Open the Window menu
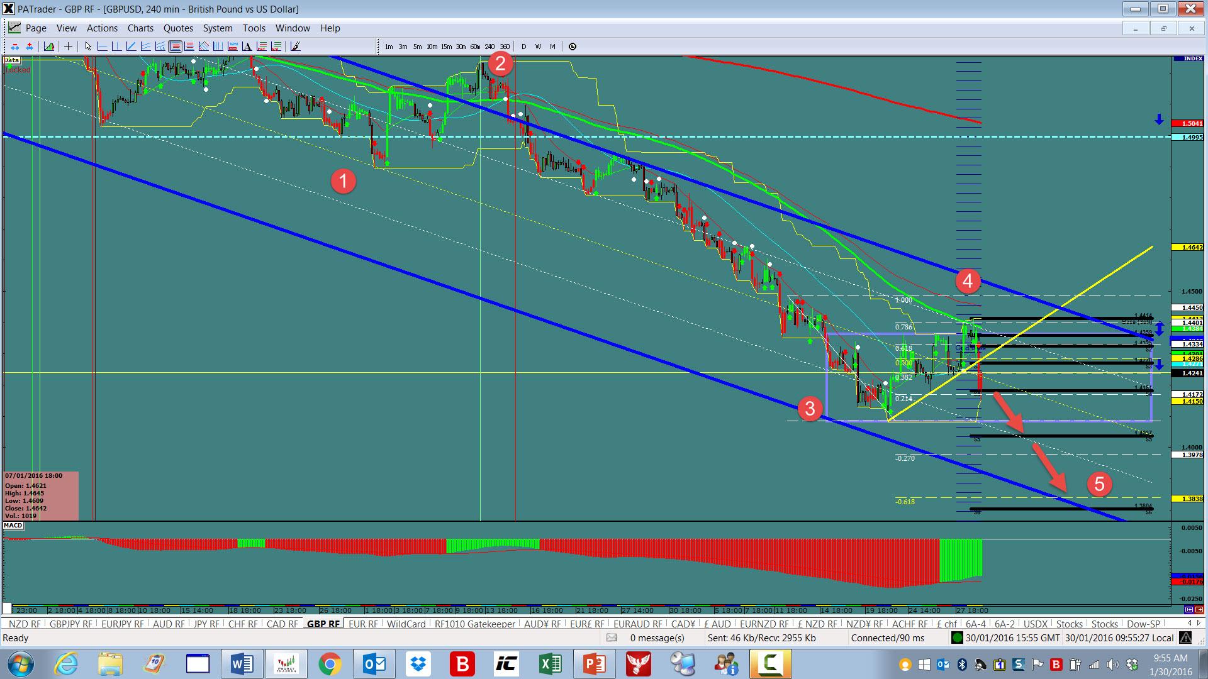 [x=293, y=28]
